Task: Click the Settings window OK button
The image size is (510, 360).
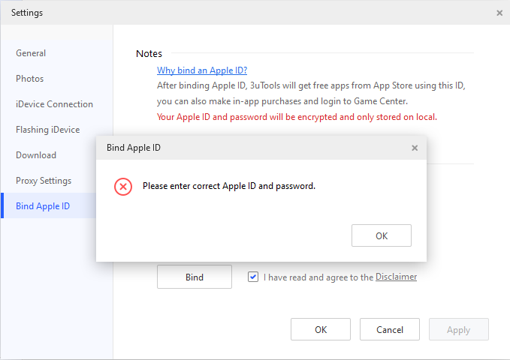Action: pos(321,329)
